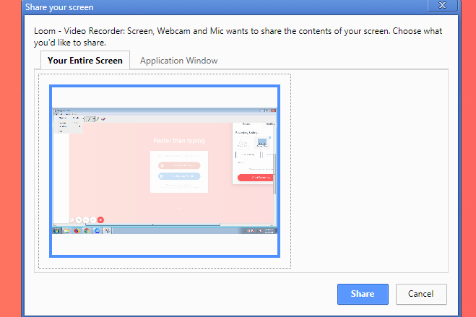Switch to the Your Entire Screen tab

tap(85, 61)
